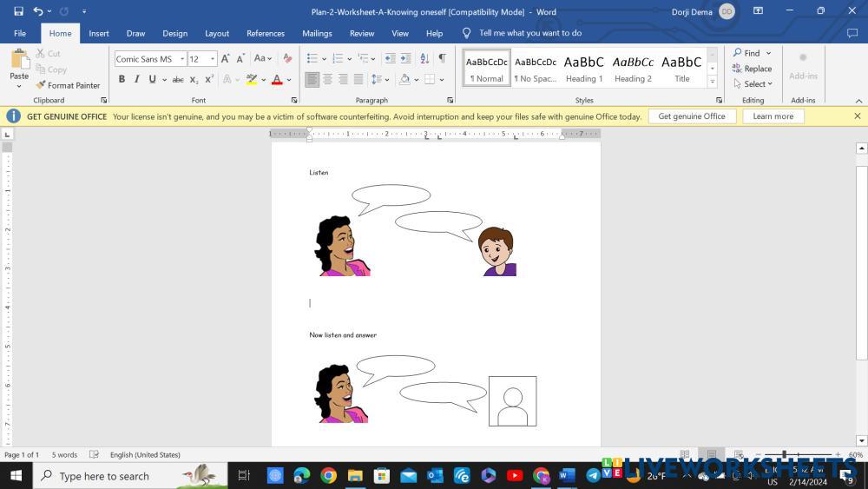Click the Clear All Formatting icon
This screenshot has width=868, height=489.
click(x=287, y=58)
